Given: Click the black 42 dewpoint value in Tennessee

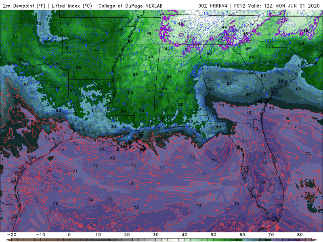Looking at the screenshot, I should tap(180, 23).
